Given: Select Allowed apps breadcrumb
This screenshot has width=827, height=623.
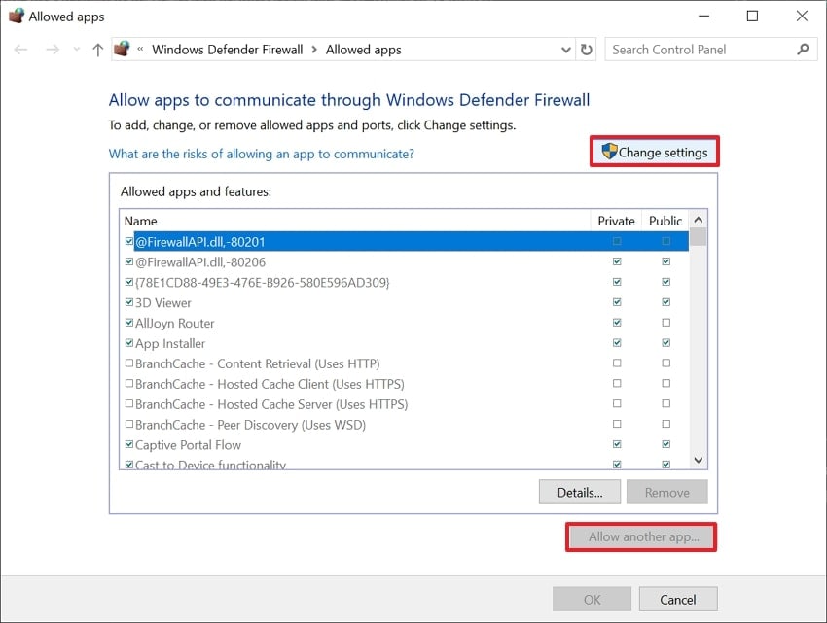Looking at the screenshot, I should pyautogui.click(x=364, y=50).
